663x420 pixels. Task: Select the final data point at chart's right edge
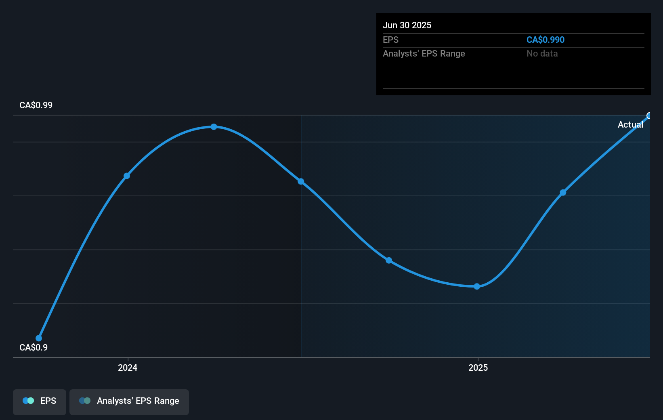tap(649, 116)
